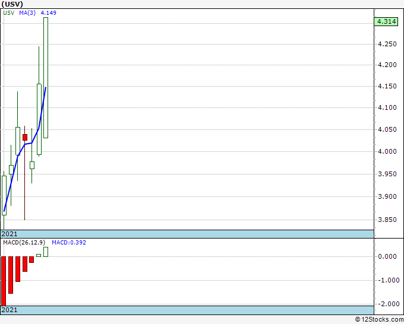
Task: Click the 3.950 price axis label
Action: (387, 174)
